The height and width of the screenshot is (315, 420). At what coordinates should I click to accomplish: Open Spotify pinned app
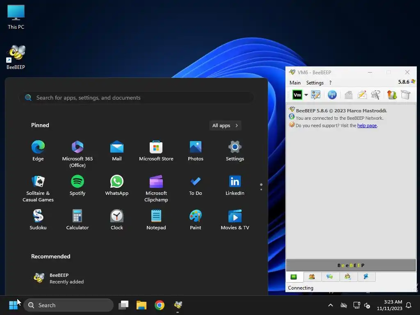[78, 186]
